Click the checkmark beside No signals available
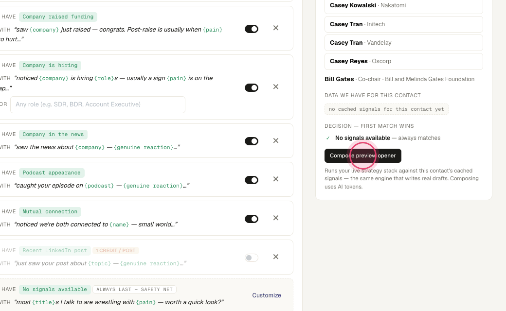 click(x=328, y=138)
